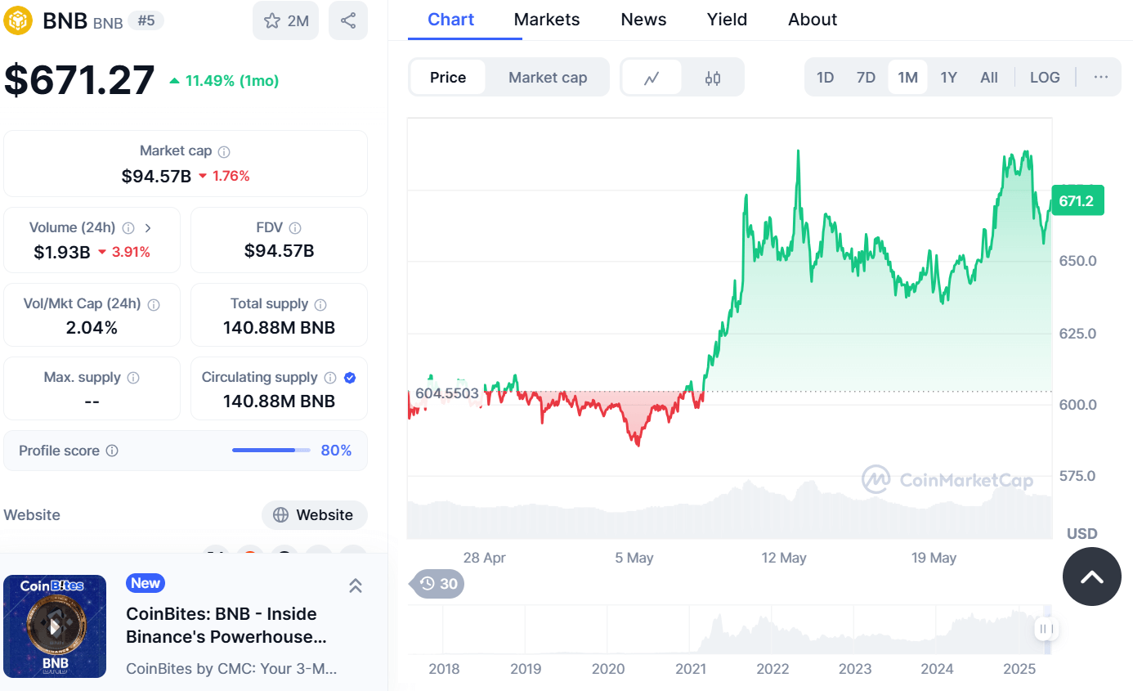1133x691 pixels.
Task: Click the 2025 year on mini timeline
Action: point(1019,669)
